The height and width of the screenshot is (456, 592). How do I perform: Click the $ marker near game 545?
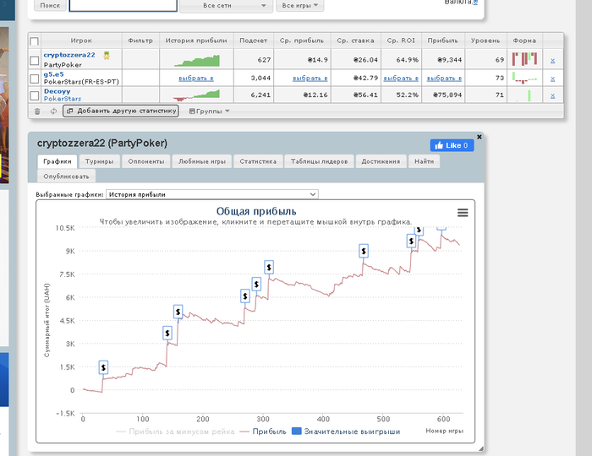(x=411, y=242)
